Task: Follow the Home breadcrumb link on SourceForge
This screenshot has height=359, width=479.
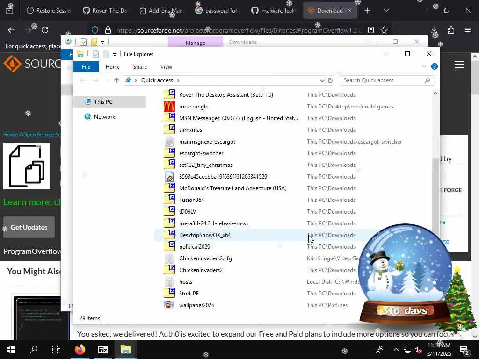Action: tap(10, 135)
